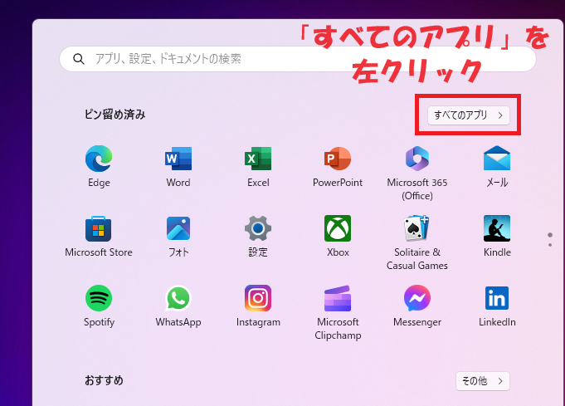Select the ピン留め済み section heading
The width and height of the screenshot is (565, 406).
pos(115,115)
